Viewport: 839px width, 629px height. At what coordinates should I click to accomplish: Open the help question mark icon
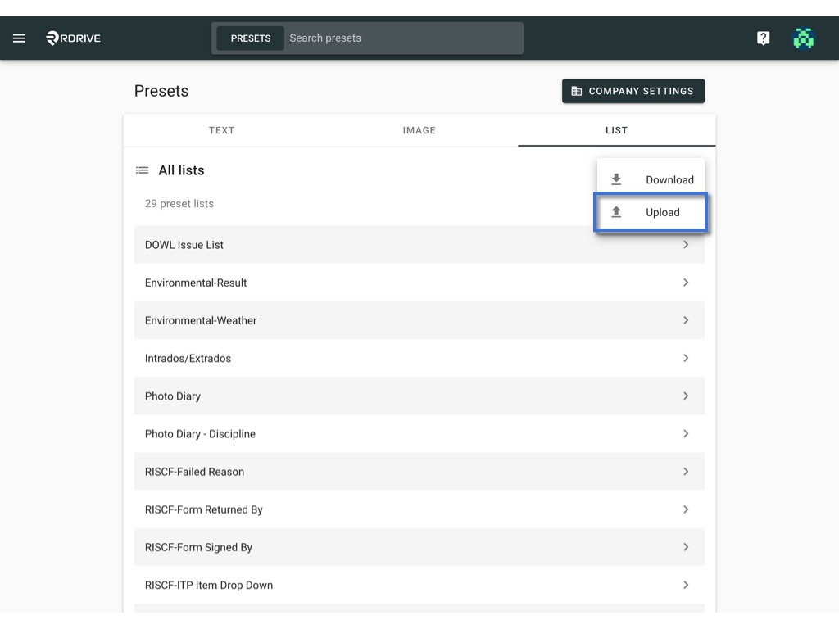point(763,38)
